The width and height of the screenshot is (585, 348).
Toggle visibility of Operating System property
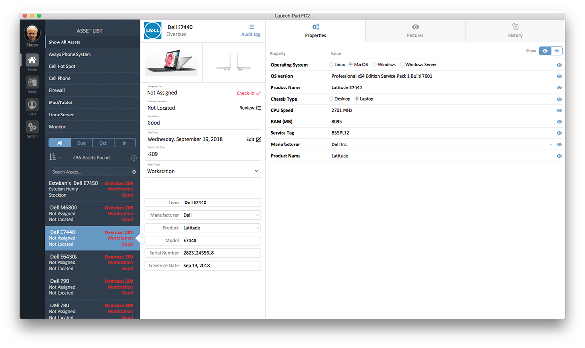tap(559, 65)
